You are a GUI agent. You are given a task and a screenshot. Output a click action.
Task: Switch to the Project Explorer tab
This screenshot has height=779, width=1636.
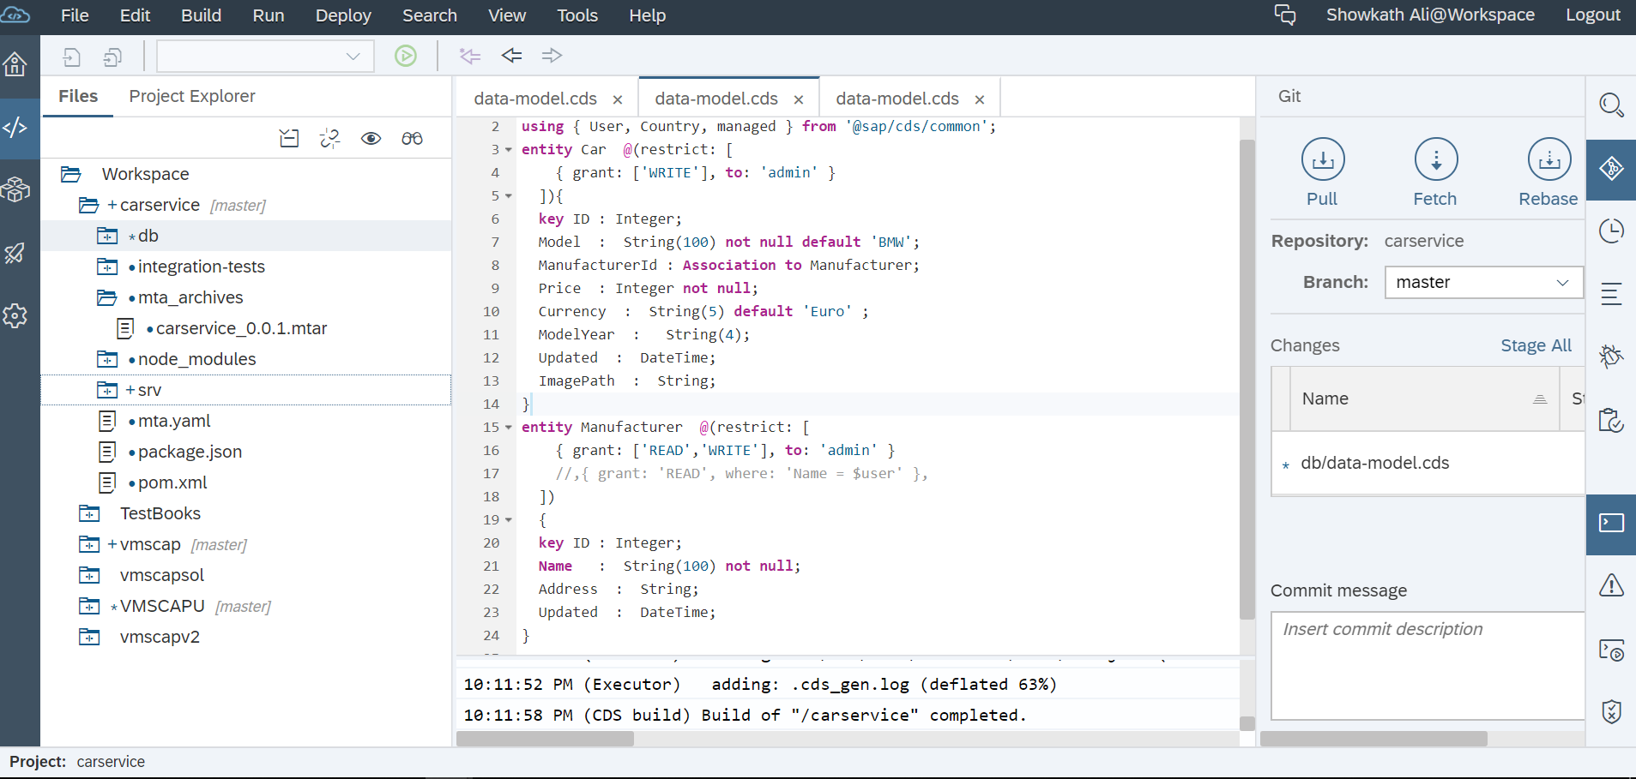coord(191,96)
